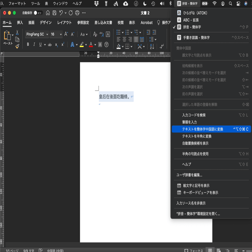Make selected text superscript
This screenshot has width=252, height=252.
coord(62,44)
